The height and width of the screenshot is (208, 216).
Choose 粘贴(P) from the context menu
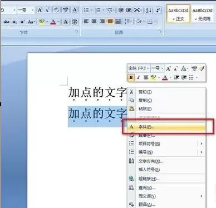[166, 108]
